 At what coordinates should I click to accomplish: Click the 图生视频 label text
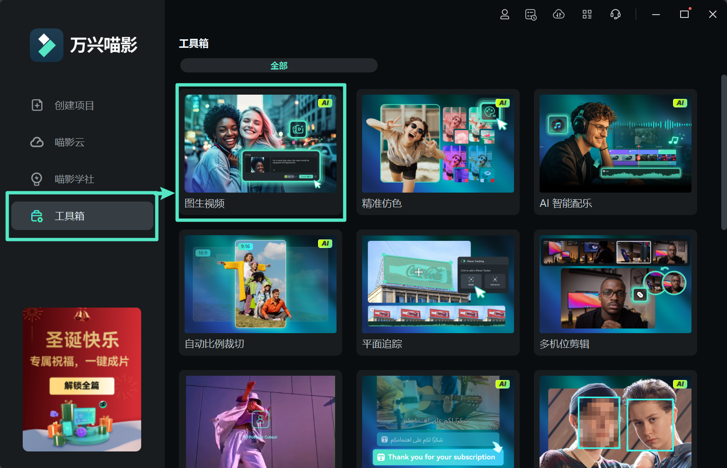coord(204,203)
